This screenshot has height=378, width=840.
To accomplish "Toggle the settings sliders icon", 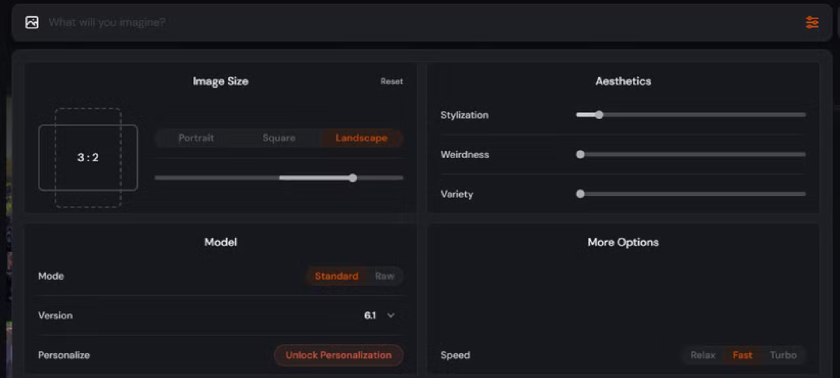I will (812, 22).
